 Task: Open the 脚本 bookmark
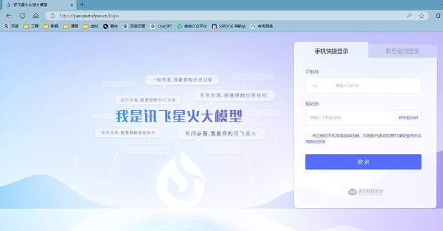(x=110, y=26)
